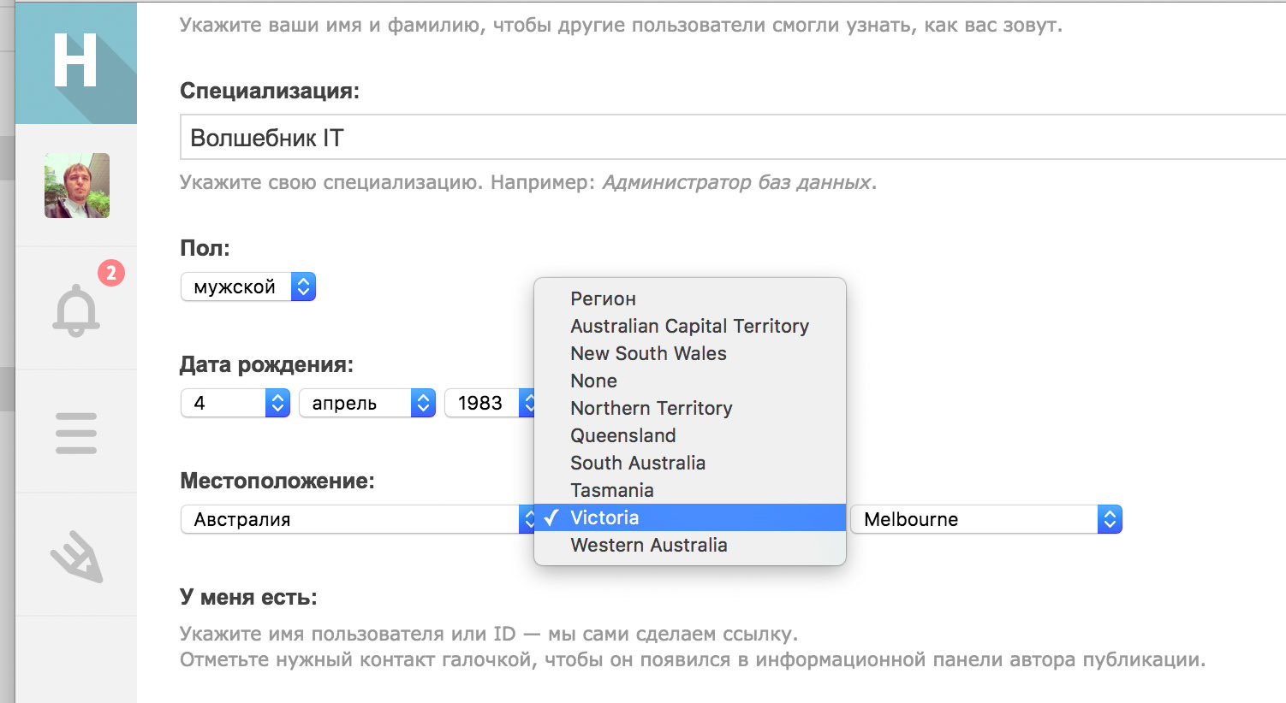
Task: Pick Northern Territory in region list
Action: coord(651,408)
